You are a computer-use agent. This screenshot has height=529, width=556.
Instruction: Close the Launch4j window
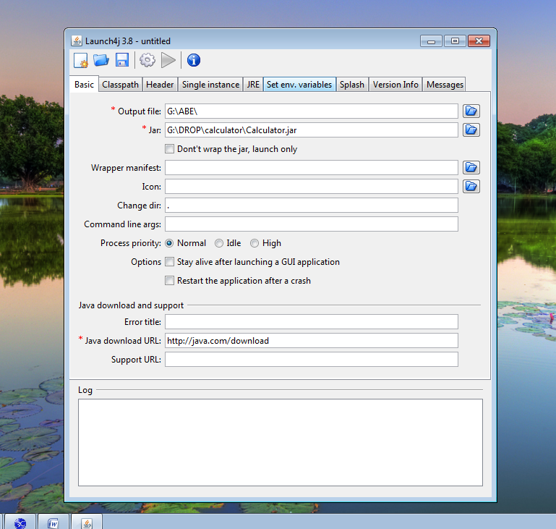pyautogui.click(x=479, y=41)
